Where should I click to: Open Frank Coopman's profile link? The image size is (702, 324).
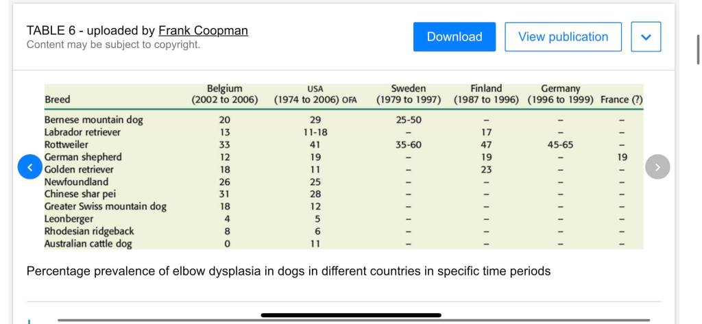click(x=203, y=31)
